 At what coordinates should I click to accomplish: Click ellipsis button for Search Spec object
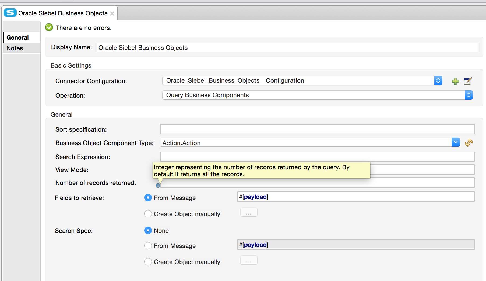tap(249, 261)
